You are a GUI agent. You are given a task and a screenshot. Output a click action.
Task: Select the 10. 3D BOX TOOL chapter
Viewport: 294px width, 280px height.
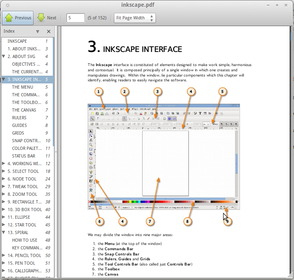(x=27, y=209)
